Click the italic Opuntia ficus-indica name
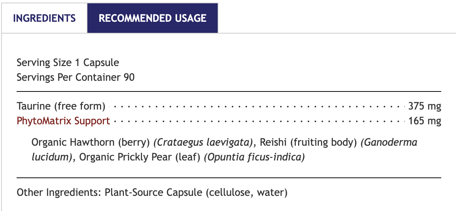456x211 pixels. point(255,157)
